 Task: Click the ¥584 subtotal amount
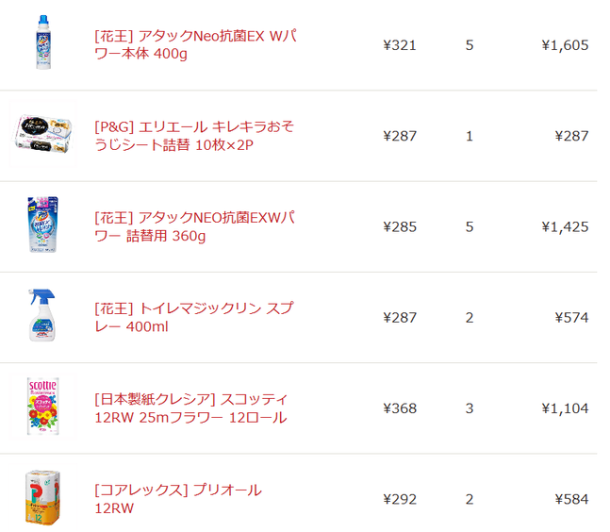(571, 499)
